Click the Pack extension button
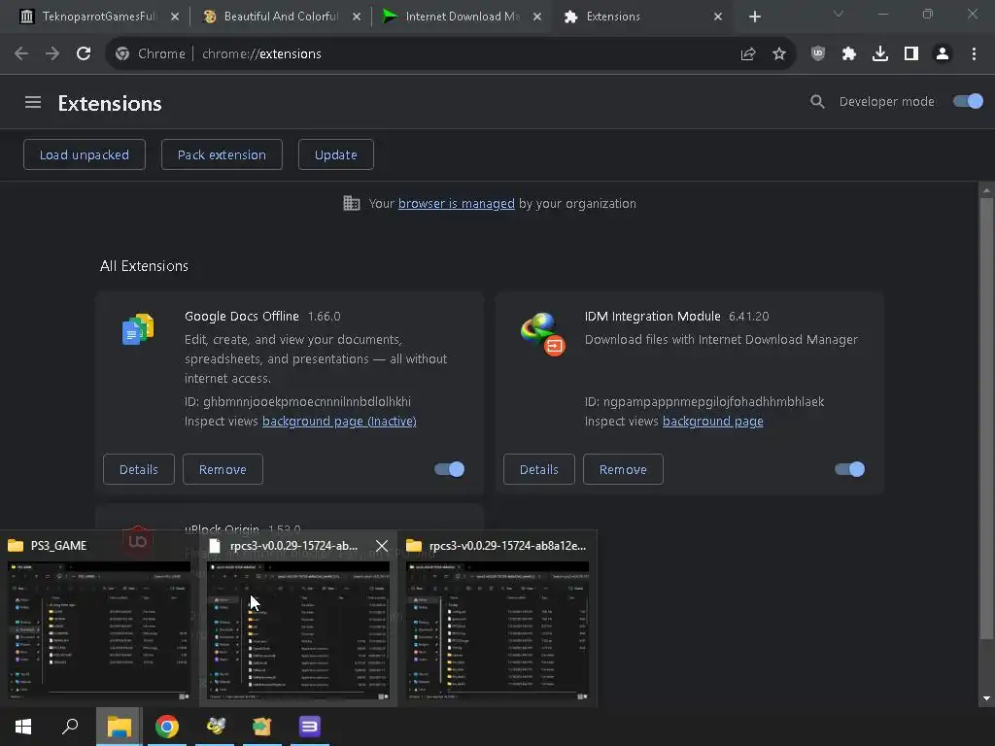 click(222, 154)
